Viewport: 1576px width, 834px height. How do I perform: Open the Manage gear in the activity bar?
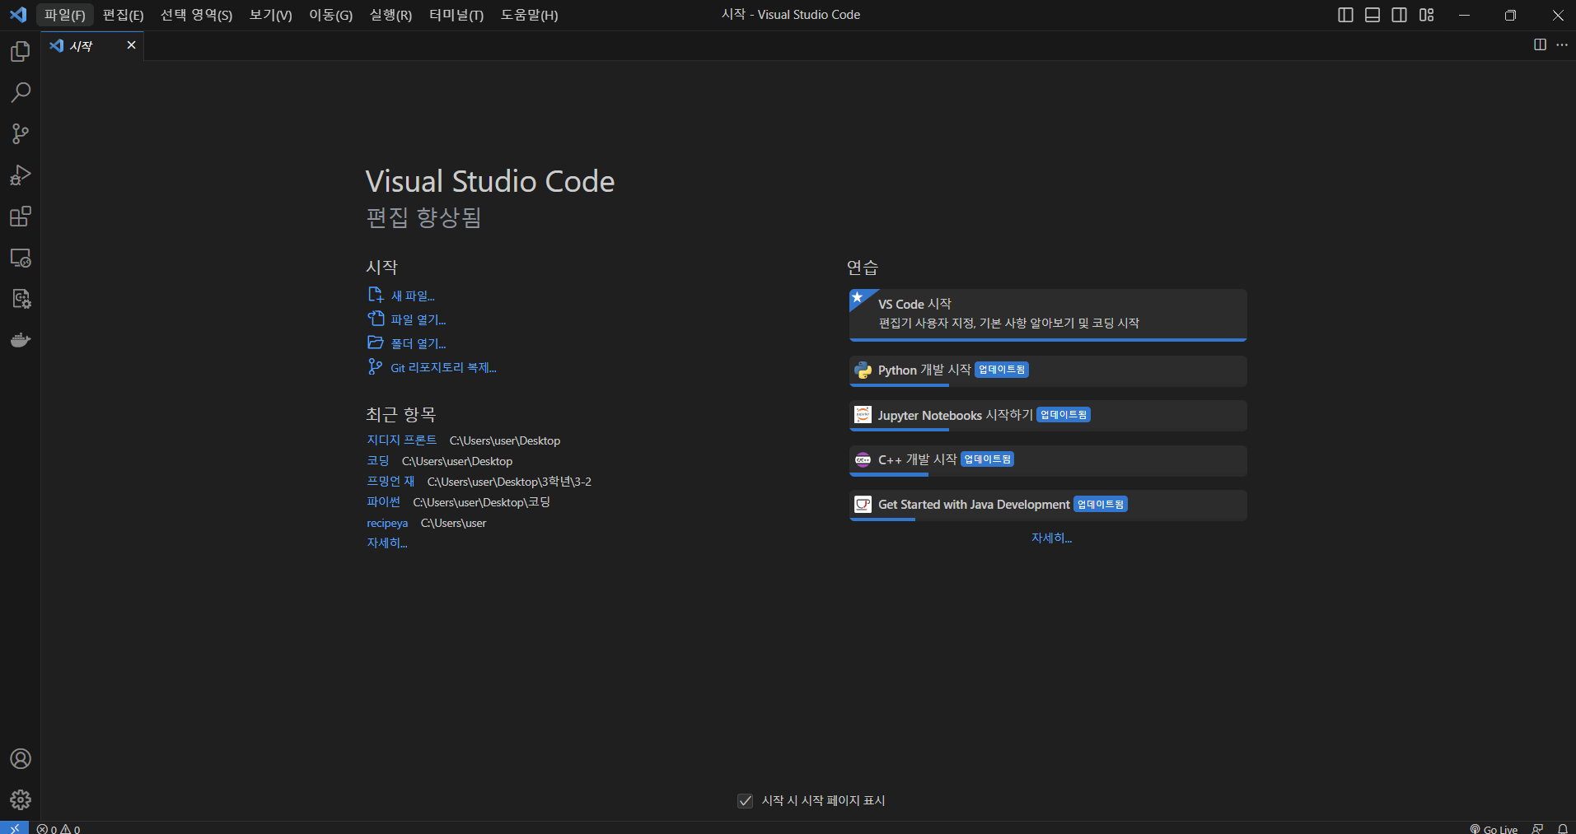click(x=21, y=799)
